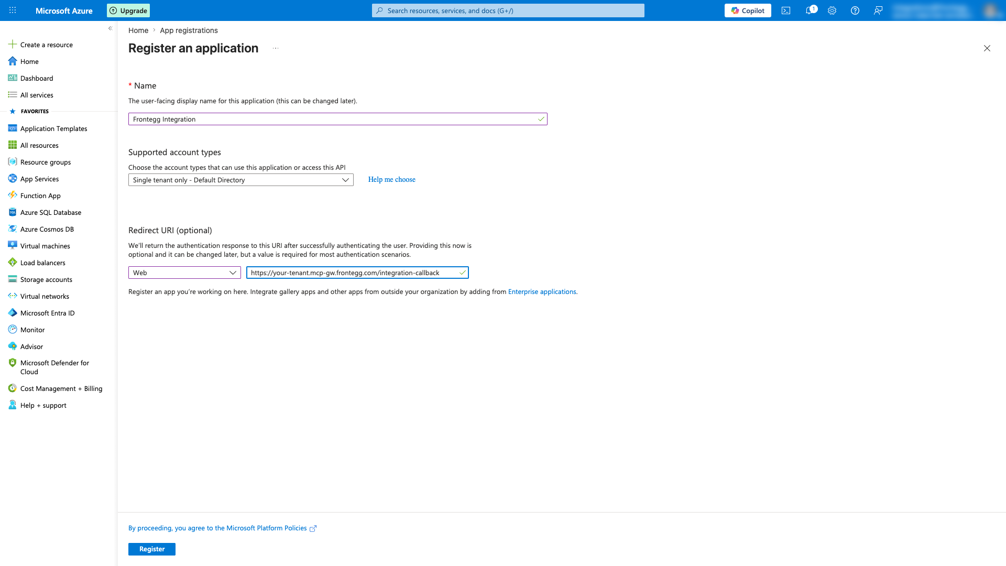
Task: Click the Register button
Action: pos(152,549)
